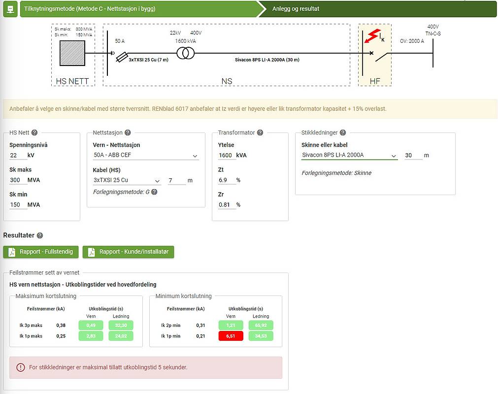Edit transformer Ytelse kVA field
The height and width of the screenshot is (394, 498).
(227, 155)
